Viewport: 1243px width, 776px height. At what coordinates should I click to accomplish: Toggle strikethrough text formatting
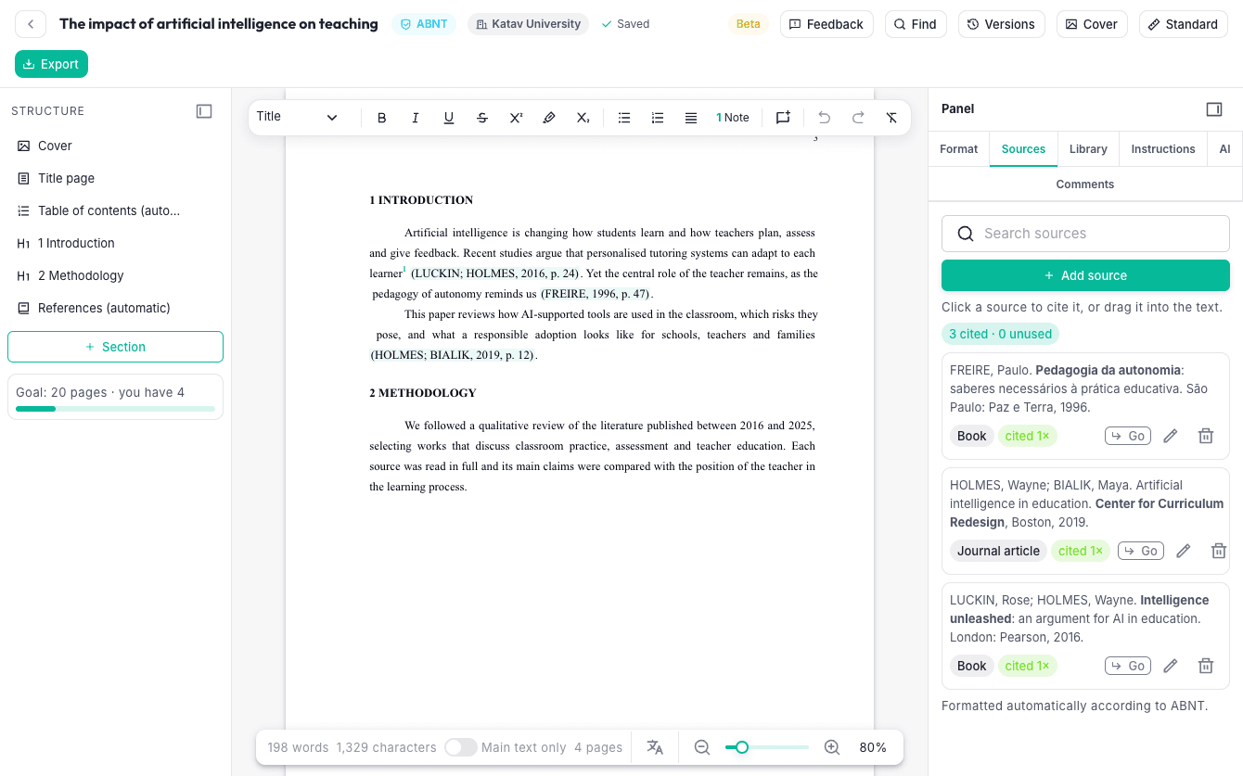pos(482,118)
